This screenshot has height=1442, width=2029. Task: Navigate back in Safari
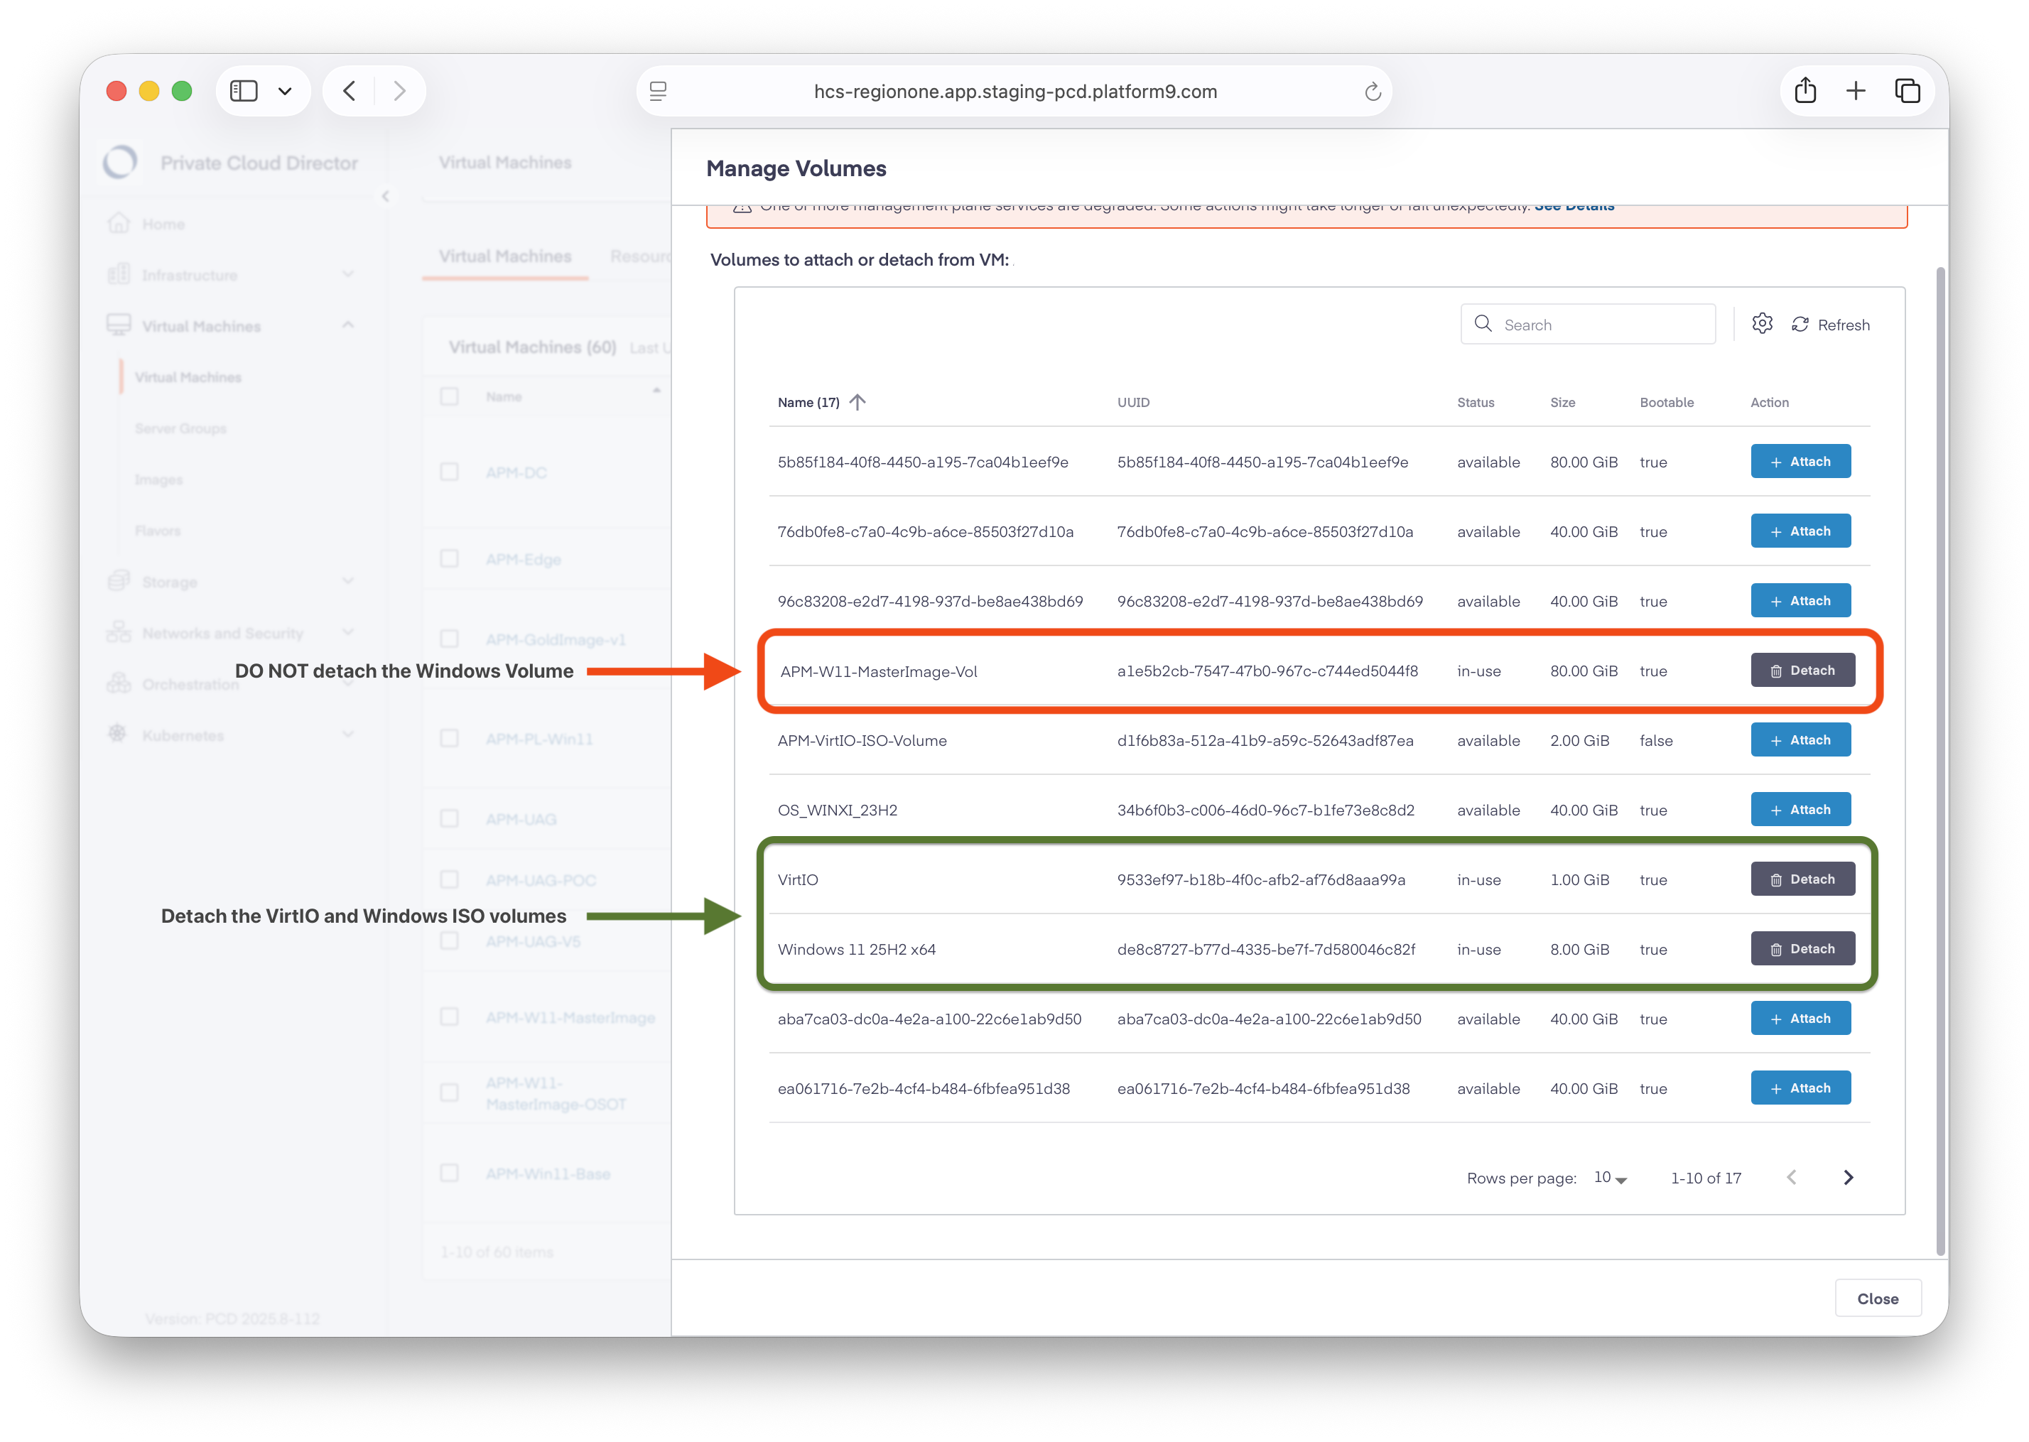350,91
